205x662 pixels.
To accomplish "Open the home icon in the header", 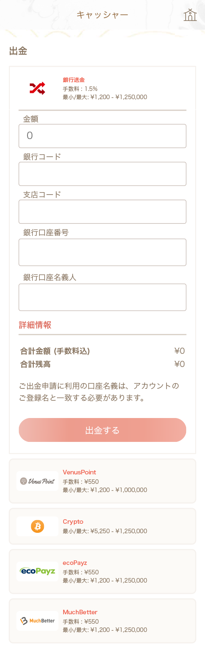I will pos(190,15).
